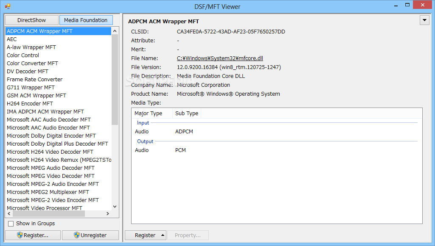This screenshot has height=246, width=435.
Task: Select DV Decoder MFT entry
Action: tap(58, 72)
